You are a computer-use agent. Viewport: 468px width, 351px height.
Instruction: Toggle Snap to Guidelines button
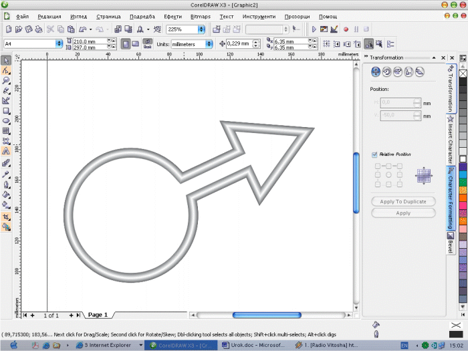pyautogui.click(x=337, y=44)
